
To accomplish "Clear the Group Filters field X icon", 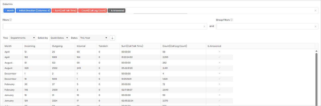I will point(315,26).
